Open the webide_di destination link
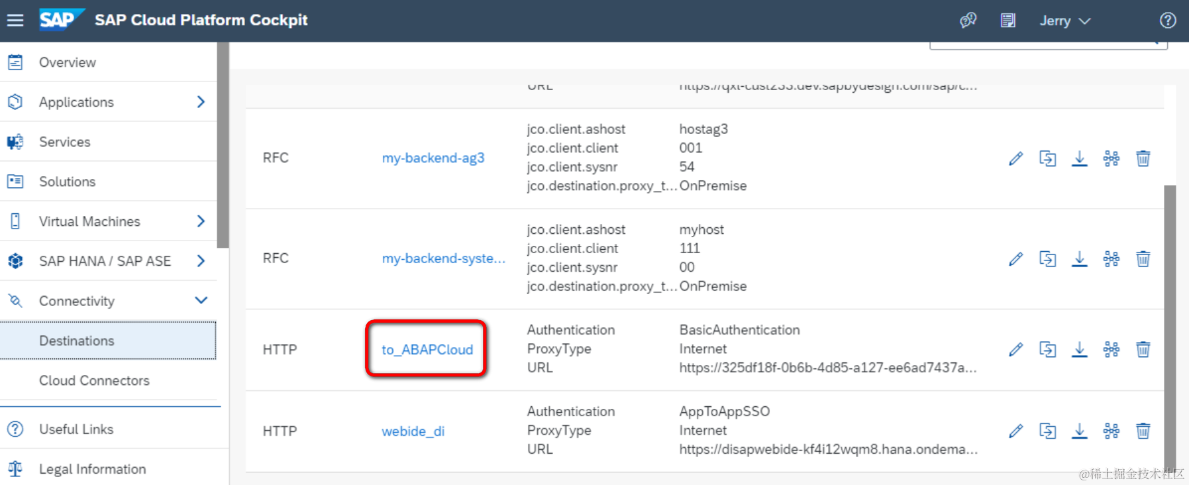The height and width of the screenshot is (485, 1189). coord(413,431)
